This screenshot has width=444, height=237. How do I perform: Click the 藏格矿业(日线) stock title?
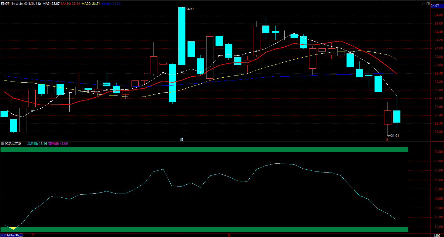12,4
